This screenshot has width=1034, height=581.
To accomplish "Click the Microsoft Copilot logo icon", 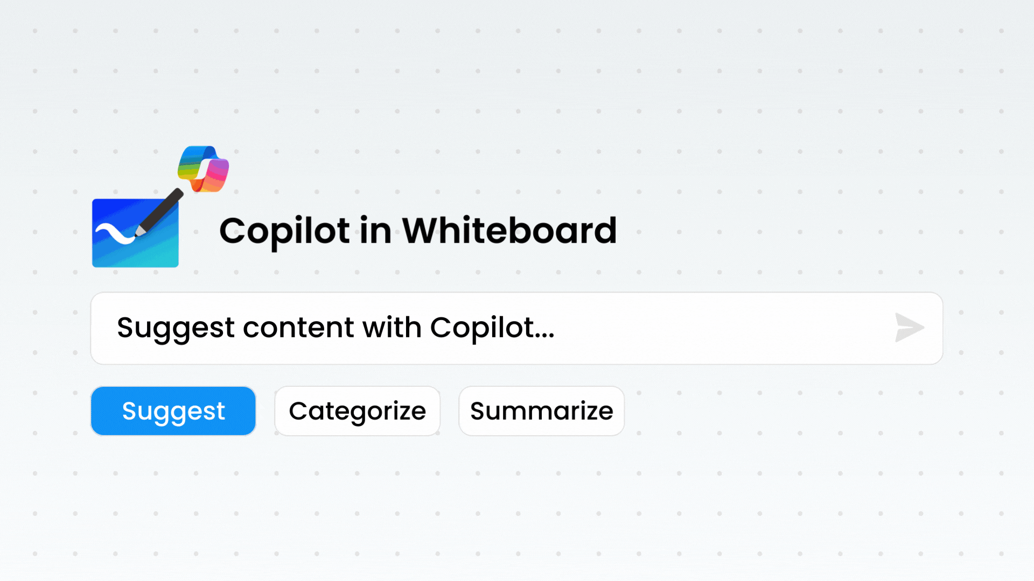I will [x=203, y=169].
